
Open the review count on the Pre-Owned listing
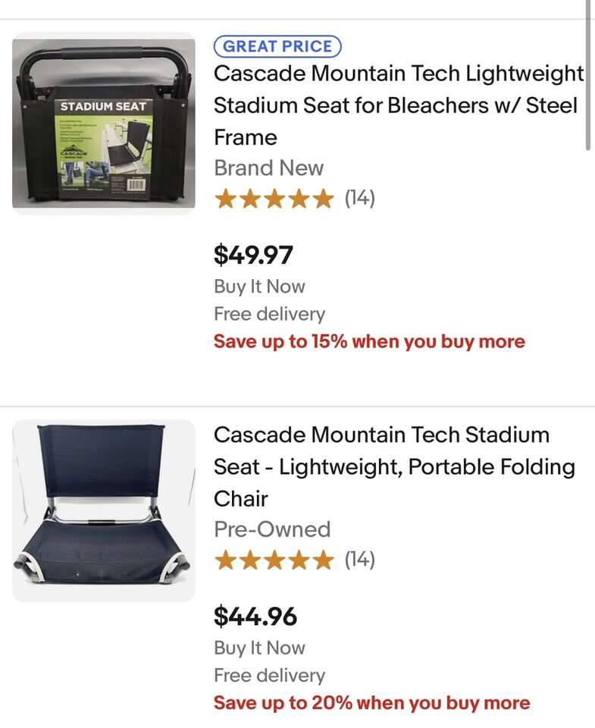click(360, 560)
